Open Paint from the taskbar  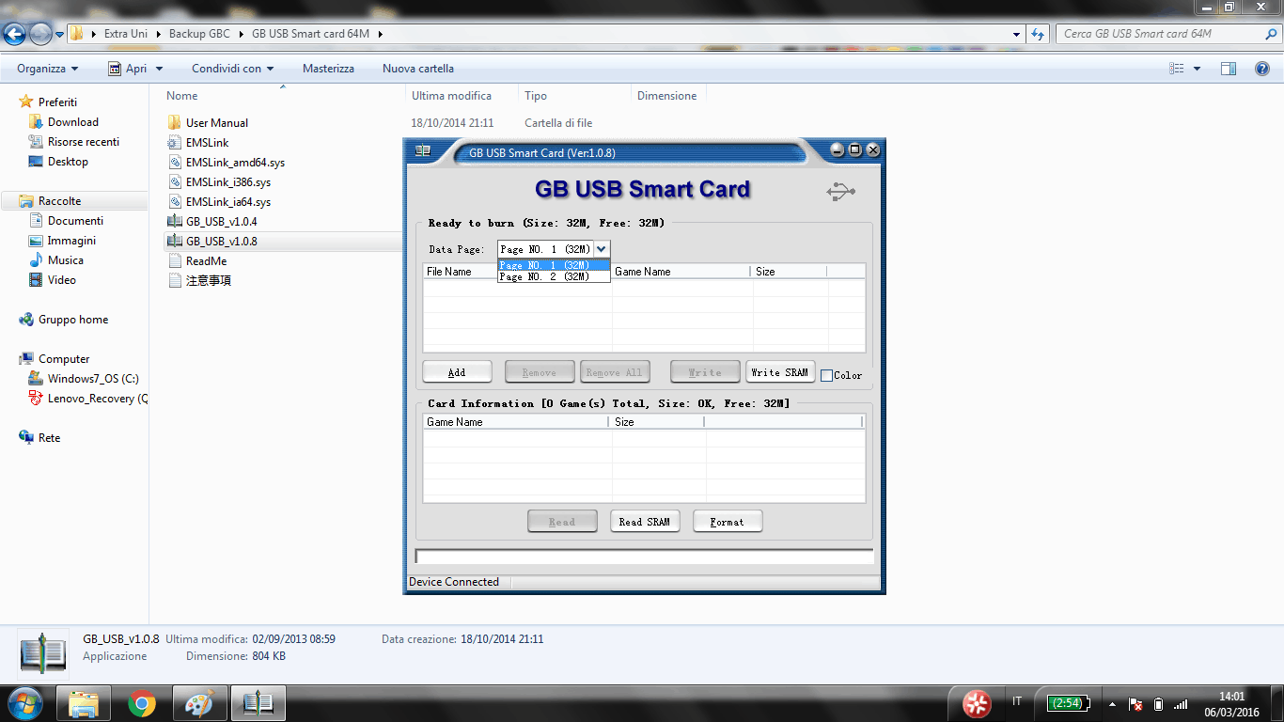[x=200, y=703]
